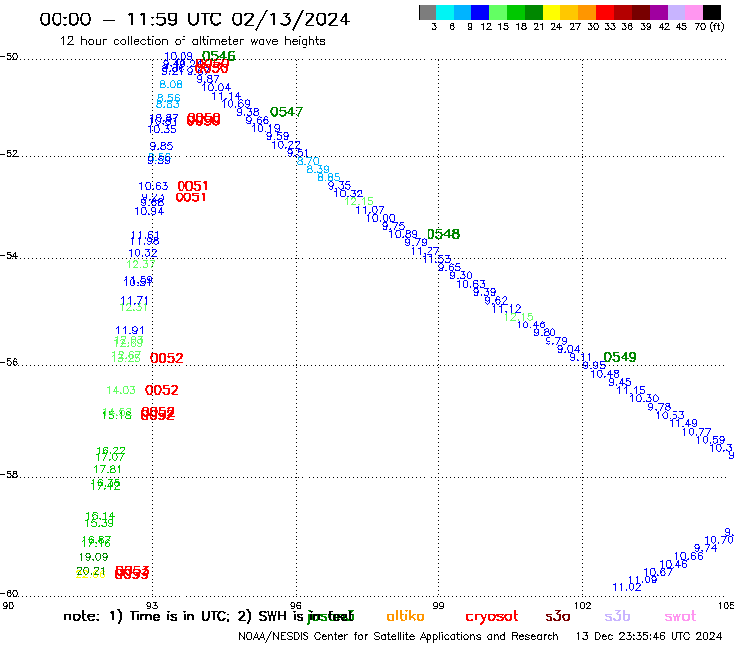This screenshot has width=734, height=645.
Task: Click the '24' color scale label
Action: (x=556, y=27)
